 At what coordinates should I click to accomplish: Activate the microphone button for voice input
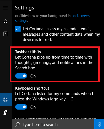coord(99,124)
